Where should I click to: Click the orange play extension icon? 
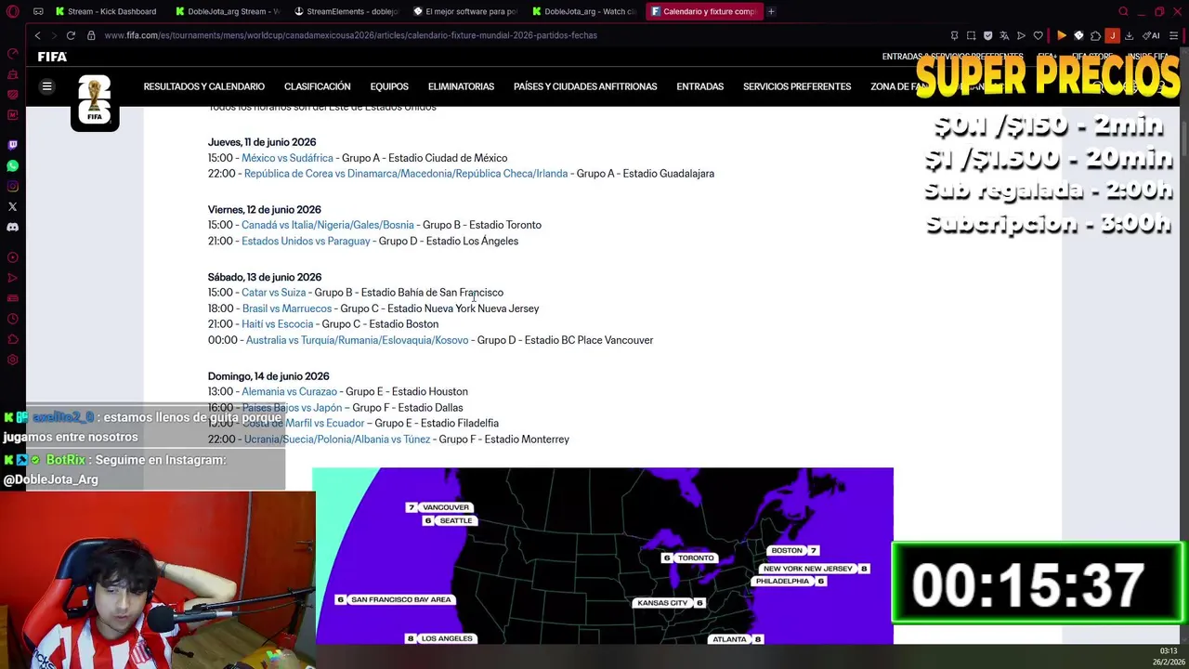(x=1062, y=35)
